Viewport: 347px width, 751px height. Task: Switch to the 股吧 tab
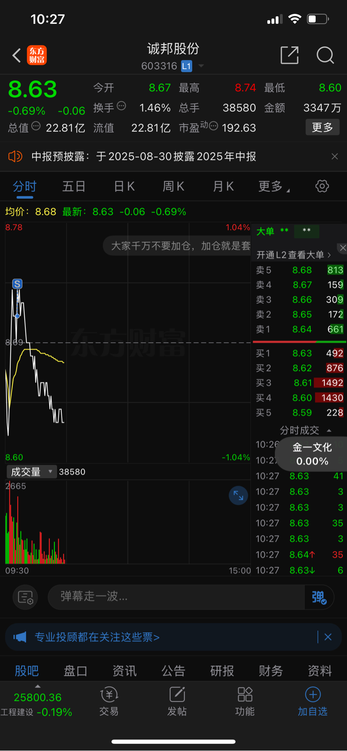pos(27,671)
